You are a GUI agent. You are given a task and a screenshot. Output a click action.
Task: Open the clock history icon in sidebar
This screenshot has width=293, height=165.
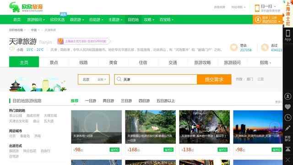coord(288,117)
